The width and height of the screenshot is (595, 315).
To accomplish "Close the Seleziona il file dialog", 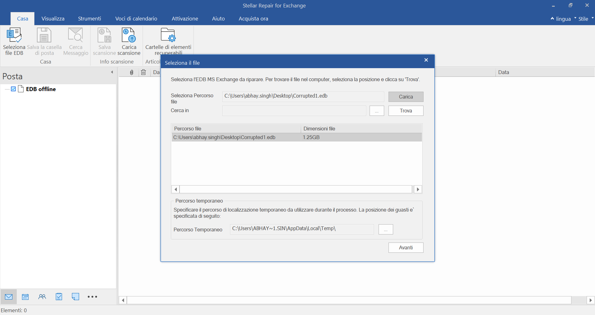I will (426, 60).
